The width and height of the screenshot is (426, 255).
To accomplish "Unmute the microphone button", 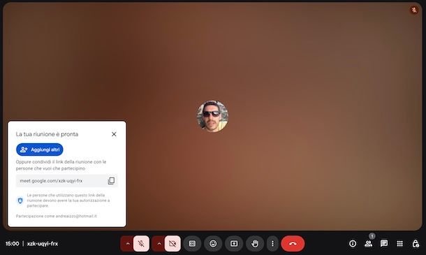I will click(x=141, y=244).
